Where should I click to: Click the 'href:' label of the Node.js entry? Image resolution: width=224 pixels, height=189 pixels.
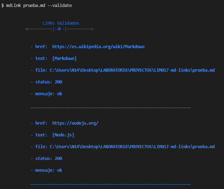click(x=41, y=123)
